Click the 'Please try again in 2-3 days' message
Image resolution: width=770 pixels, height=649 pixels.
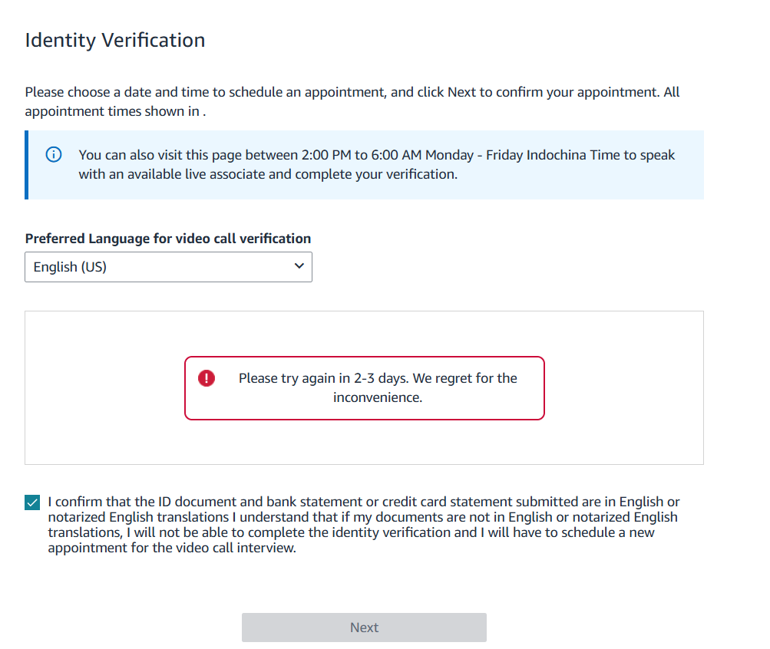(x=378, y=387)
